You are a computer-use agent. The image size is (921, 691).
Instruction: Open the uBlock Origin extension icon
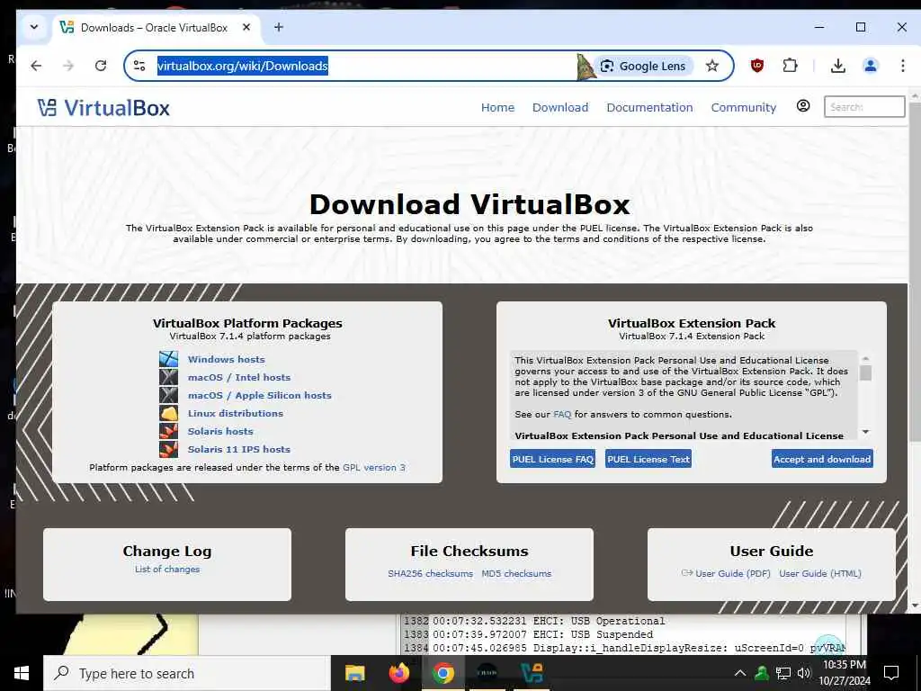coord(757,66)
